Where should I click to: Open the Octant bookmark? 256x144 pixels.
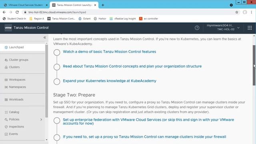84,19
